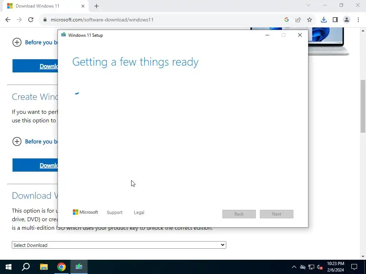Click Windows 11 Setup title icon
The image size is (366, 274).
tap(64, 35)
